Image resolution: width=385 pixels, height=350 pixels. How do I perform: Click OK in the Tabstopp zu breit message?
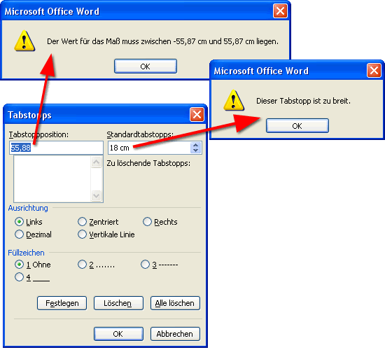tap(297, 126)
